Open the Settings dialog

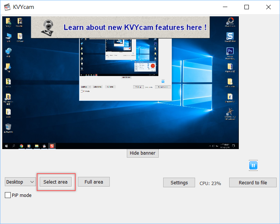tap(179, 182)
